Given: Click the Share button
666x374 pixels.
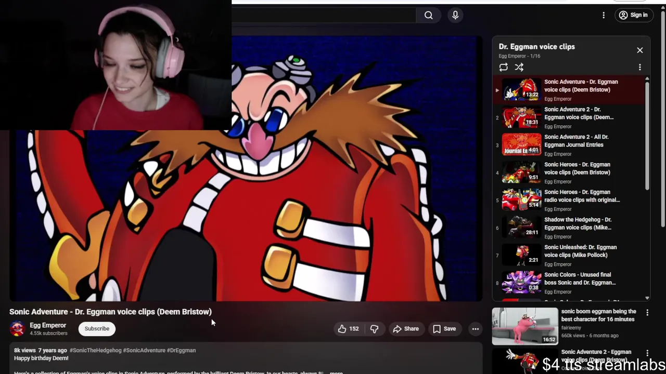Looking at the screenshot, I should [405, 329].
